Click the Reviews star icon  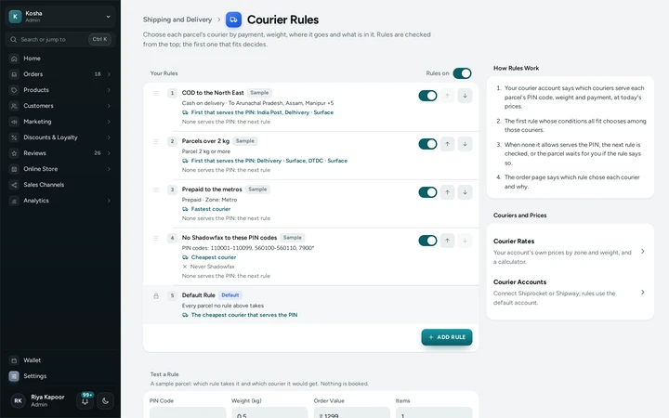pos(14,153)
